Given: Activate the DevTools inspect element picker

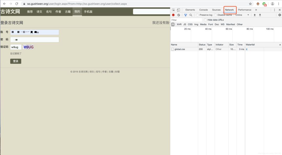Looking at the screenshot, I should click(x=173, y=10).
